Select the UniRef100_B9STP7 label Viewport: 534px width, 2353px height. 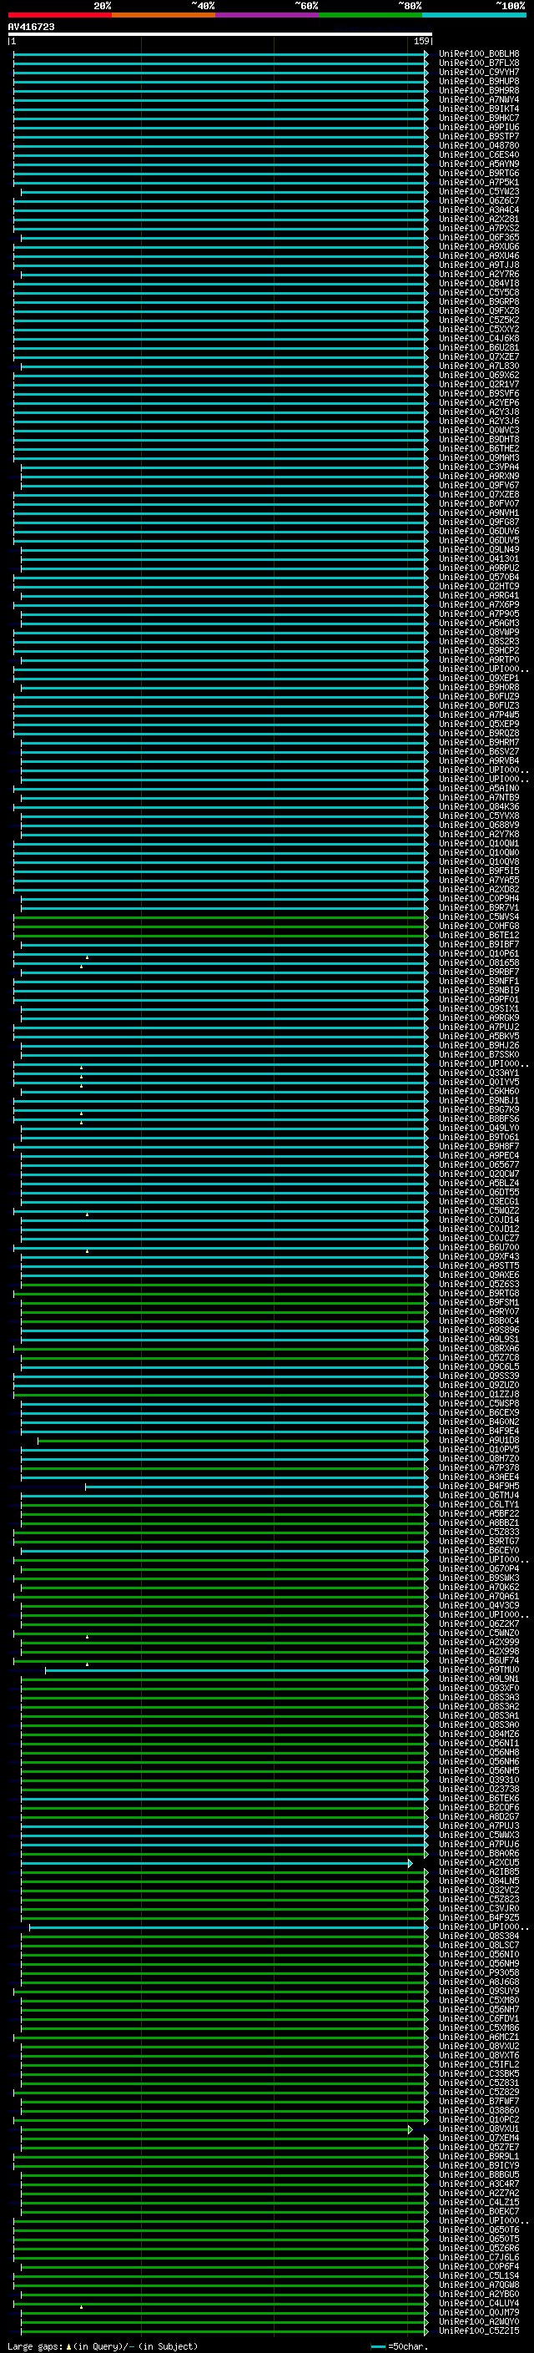[479, 136]
